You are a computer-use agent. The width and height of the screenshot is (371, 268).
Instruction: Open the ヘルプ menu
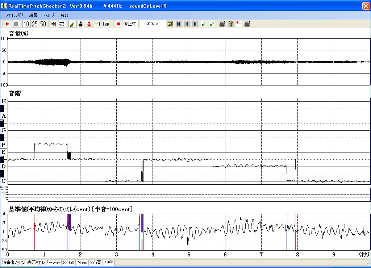(x=49, y=15)
